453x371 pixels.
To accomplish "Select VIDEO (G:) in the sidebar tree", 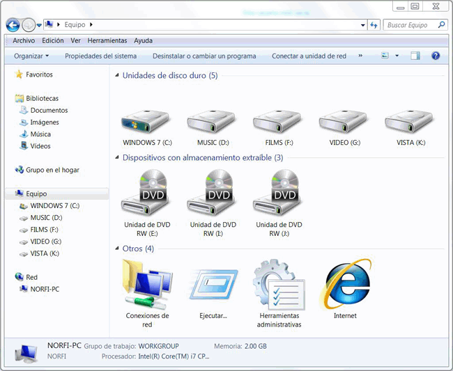I will 46,242.
